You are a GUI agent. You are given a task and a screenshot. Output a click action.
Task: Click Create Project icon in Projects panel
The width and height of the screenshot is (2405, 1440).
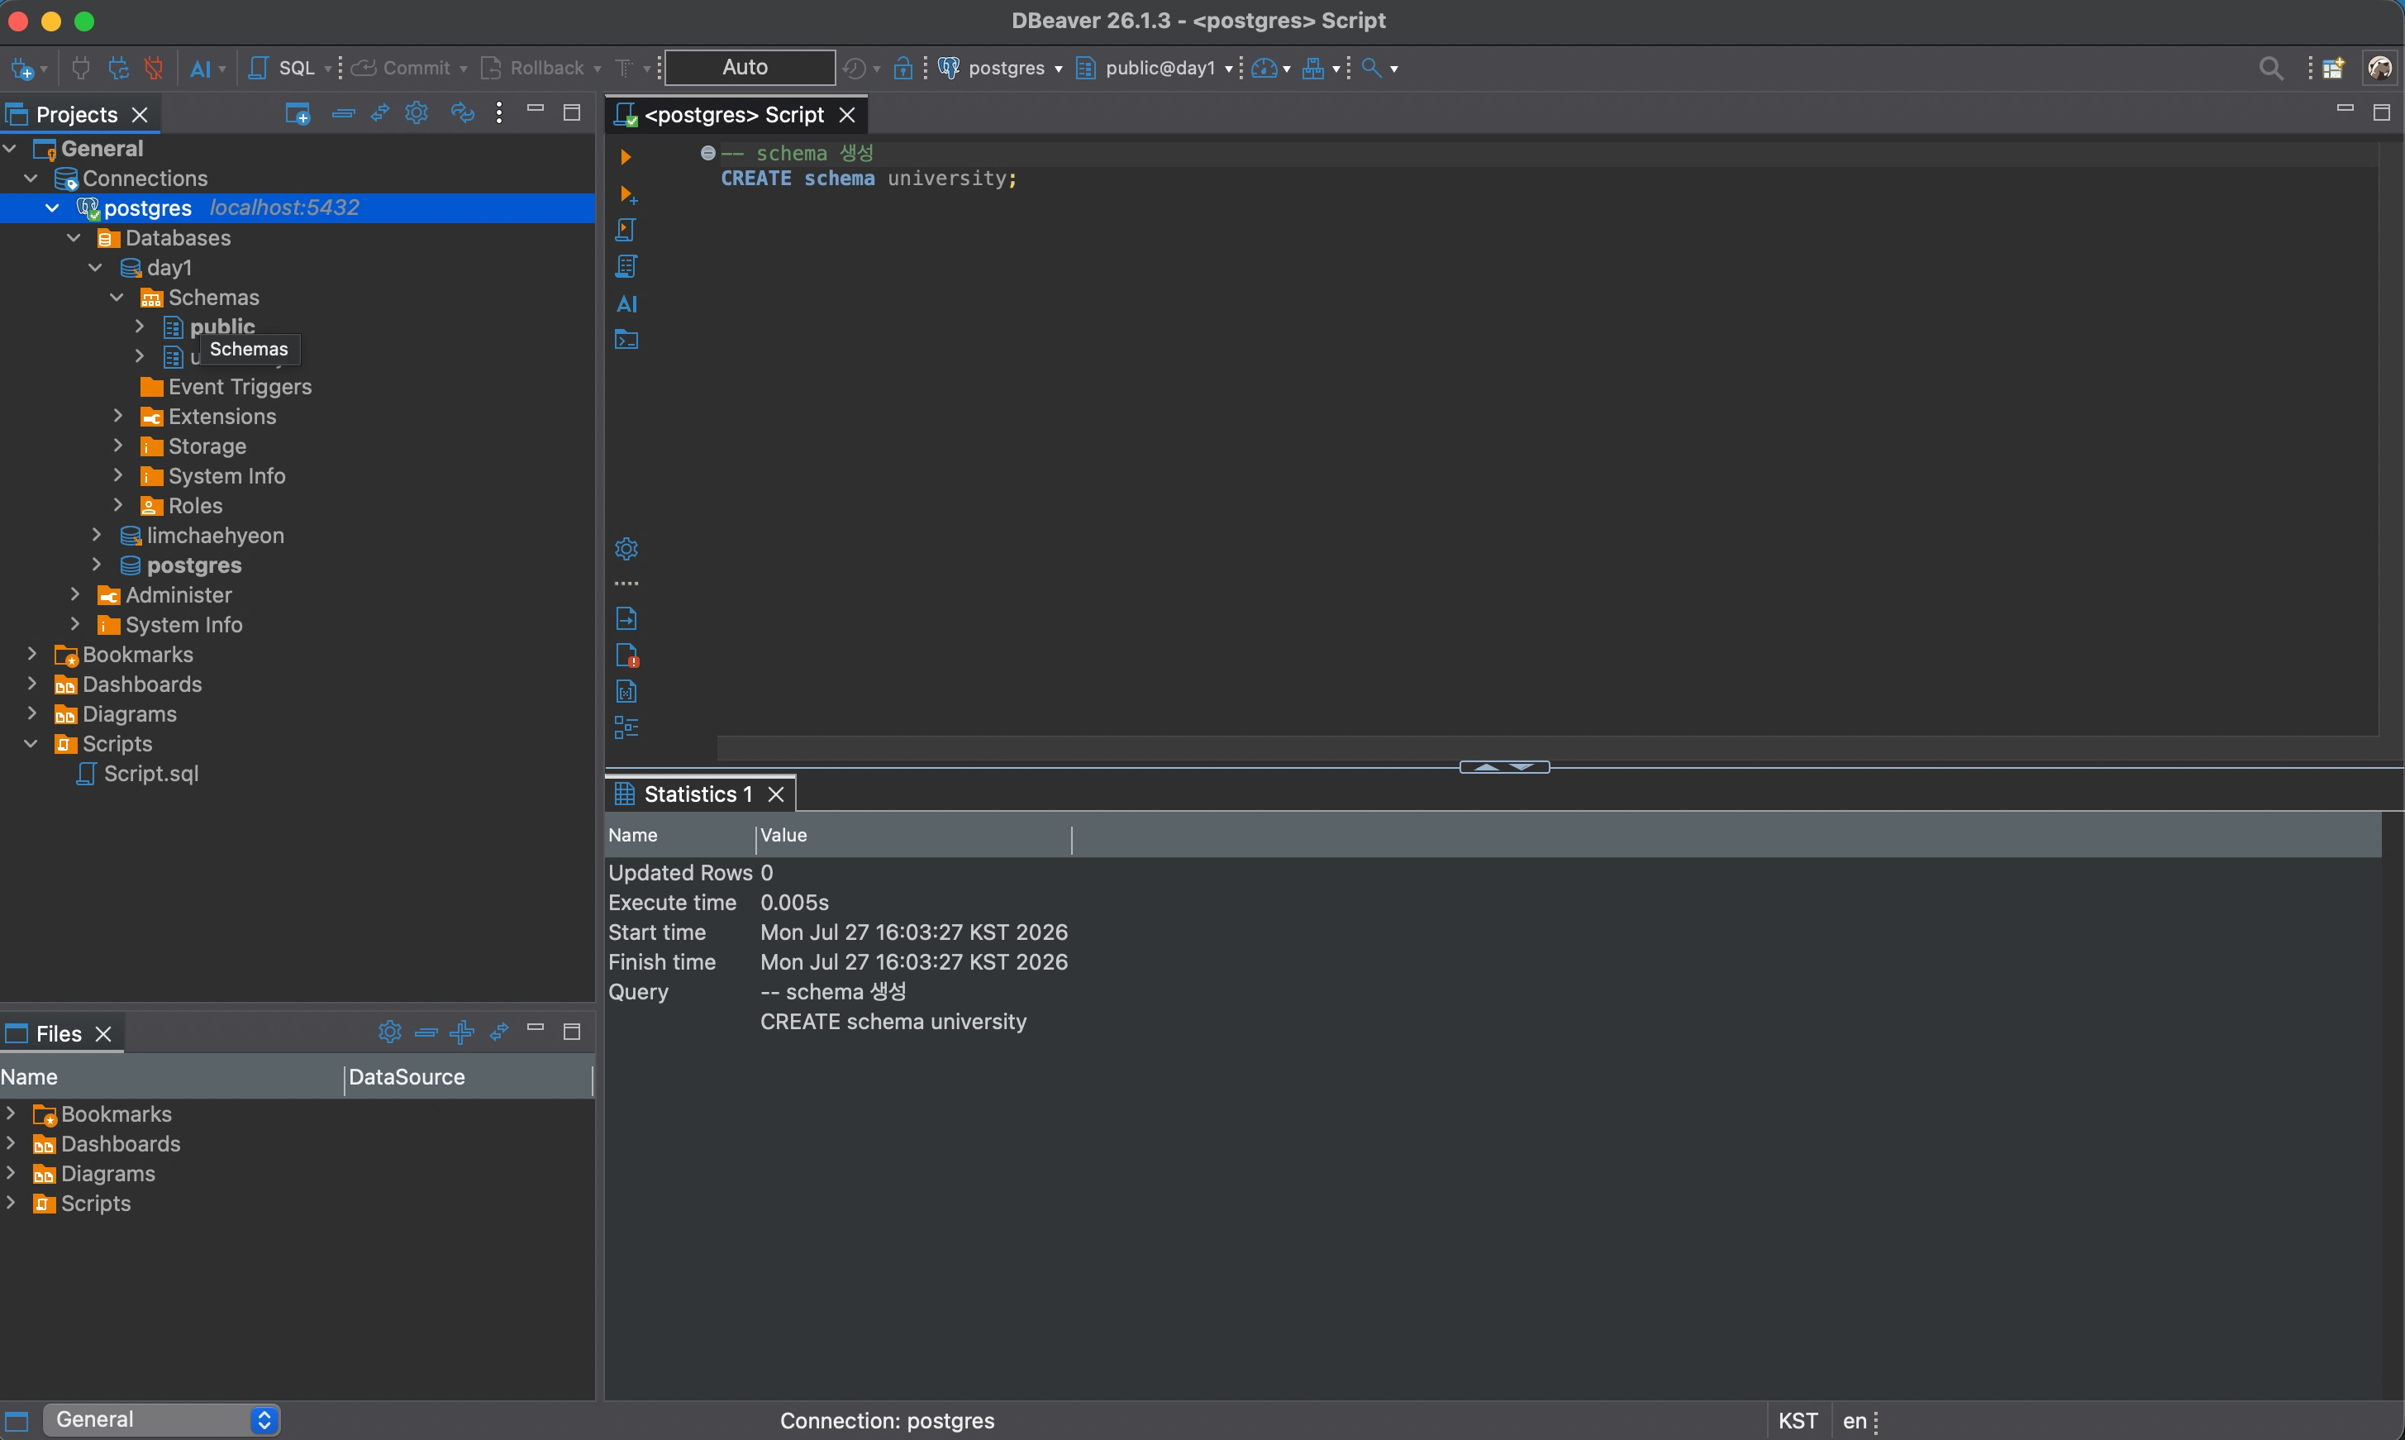pos(297,113)
